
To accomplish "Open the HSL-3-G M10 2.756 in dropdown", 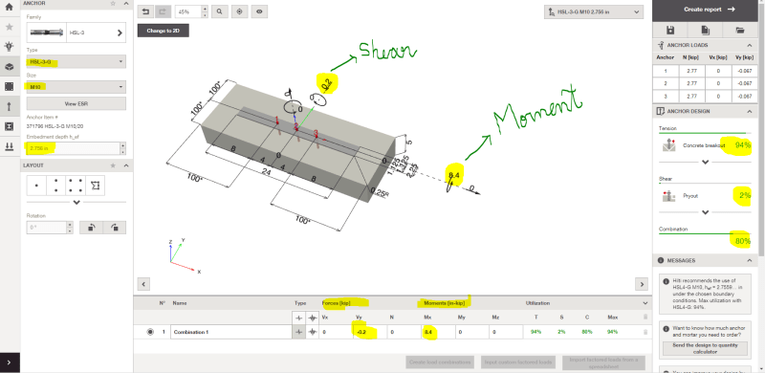I will 593,11.
